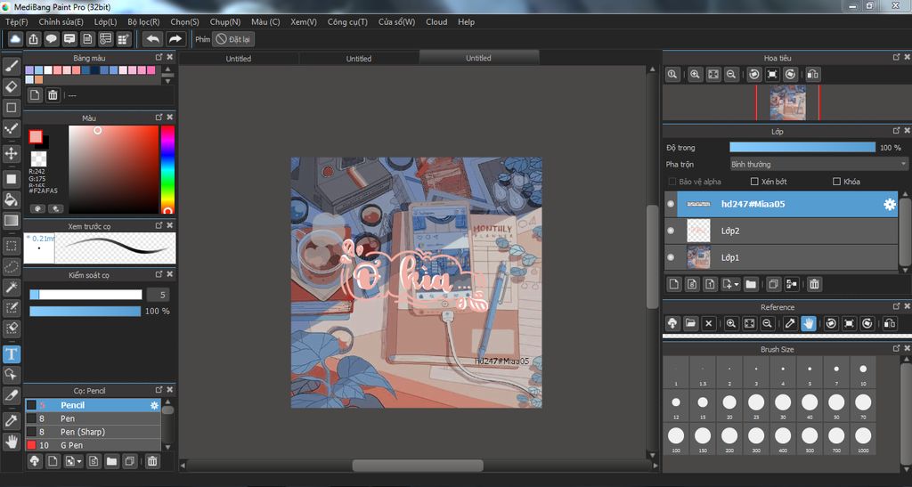Open the Tệp(F) menu

pos(16,21)
